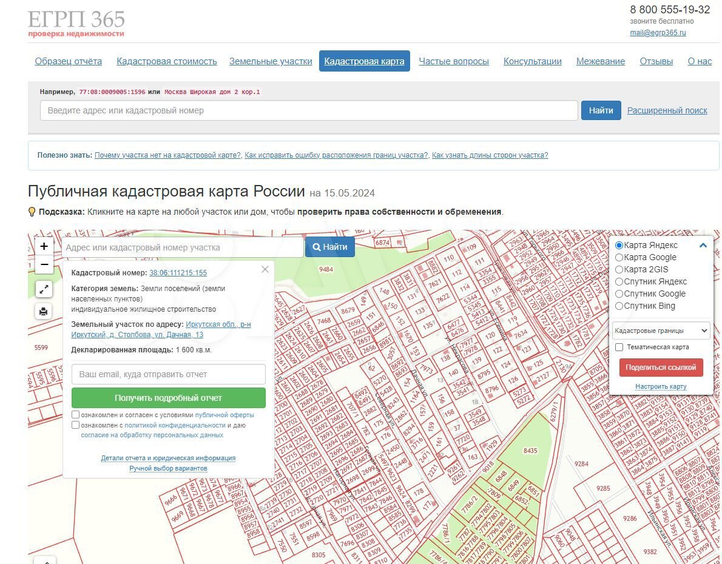Click the map search Найти button
Screen dimensions: 722x564
330,247
